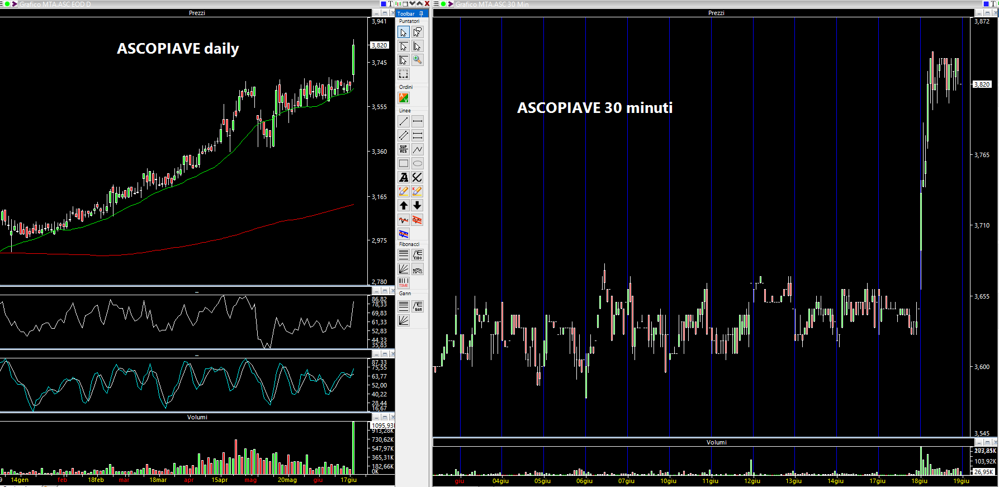Select the FIBO extension tool
This screenshot has width=999, height=487.
[418, 255]
